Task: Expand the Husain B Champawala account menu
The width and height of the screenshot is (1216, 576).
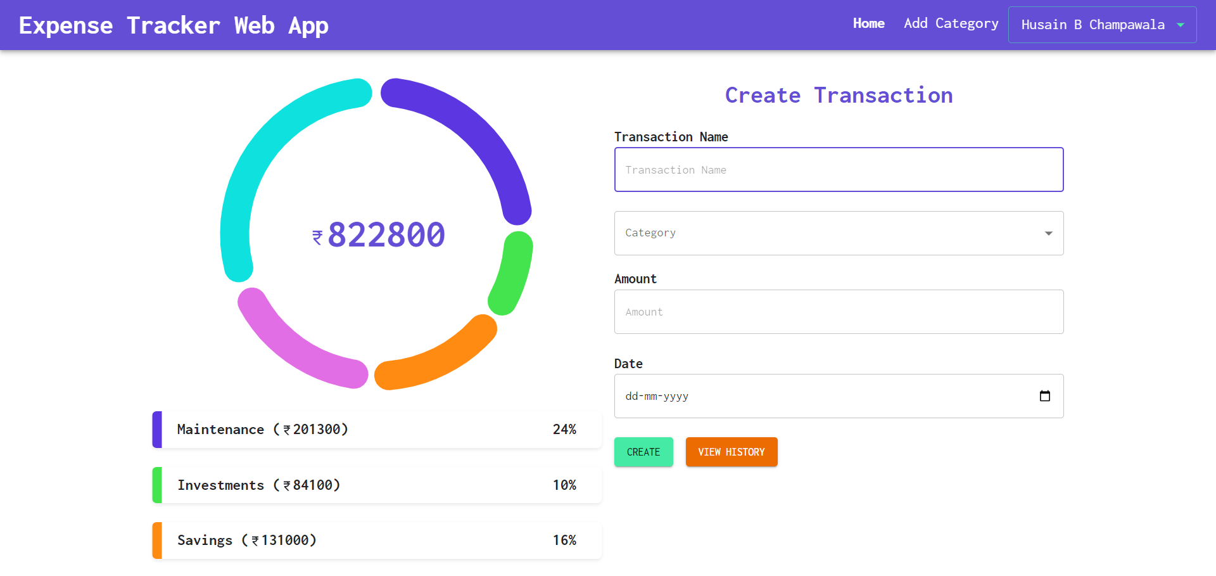Action: pyautogui.click(x=1101, y=25)
